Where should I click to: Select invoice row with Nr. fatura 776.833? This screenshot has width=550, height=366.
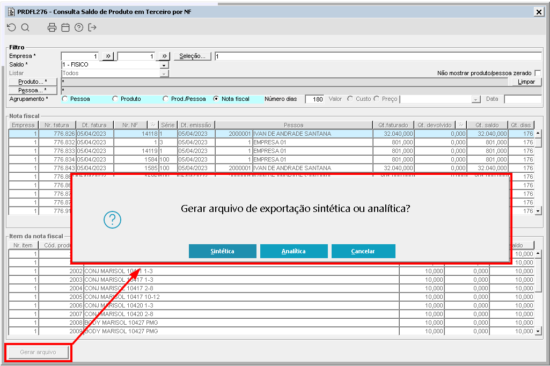point(271,151)
